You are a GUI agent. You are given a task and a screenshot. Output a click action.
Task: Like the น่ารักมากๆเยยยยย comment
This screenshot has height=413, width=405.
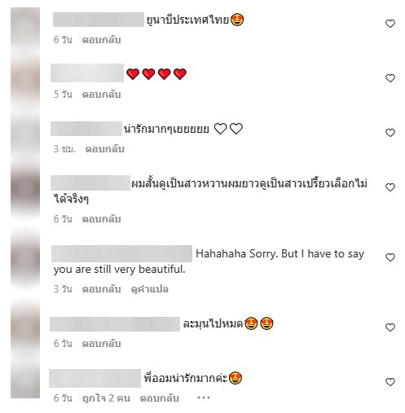pyautogui.click(x=390, y=133)
